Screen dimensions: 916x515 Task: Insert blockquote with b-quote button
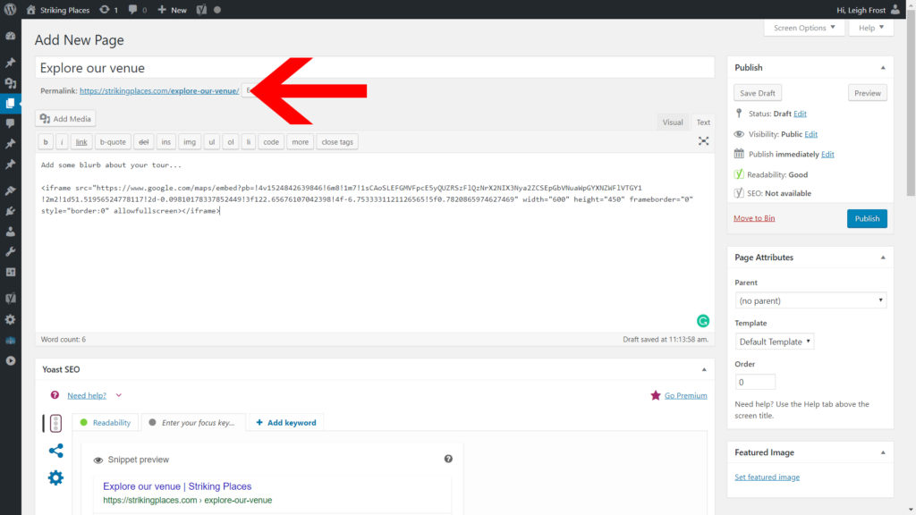pyautogui.click(x=113, y=142)
